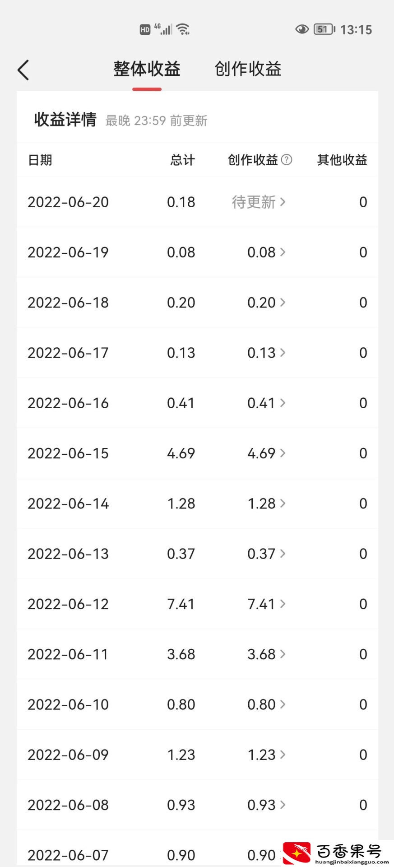This screenshot has height=867, width=394.
Task: Tap the battery indicator icon
Action: [x=324, y=29]
